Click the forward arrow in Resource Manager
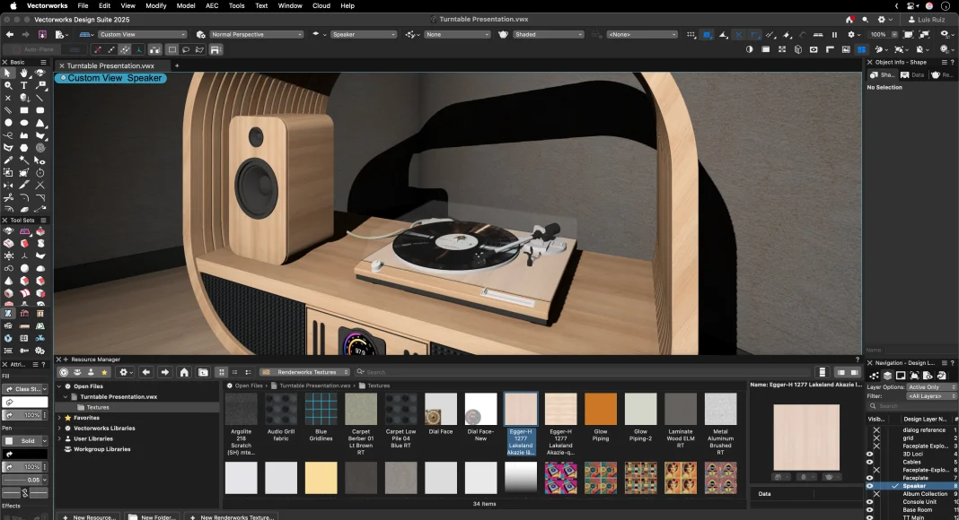Image resolution: width=959 pixels, height=520 pixels. [x=164, y=372]
